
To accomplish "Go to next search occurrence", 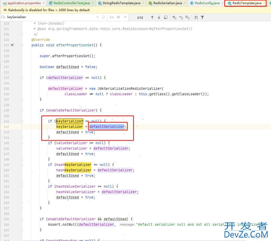I will click(x=159, y=17).
